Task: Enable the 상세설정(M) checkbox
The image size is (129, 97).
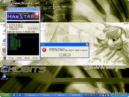Action: pyautogui.click(x=8, y=29)
